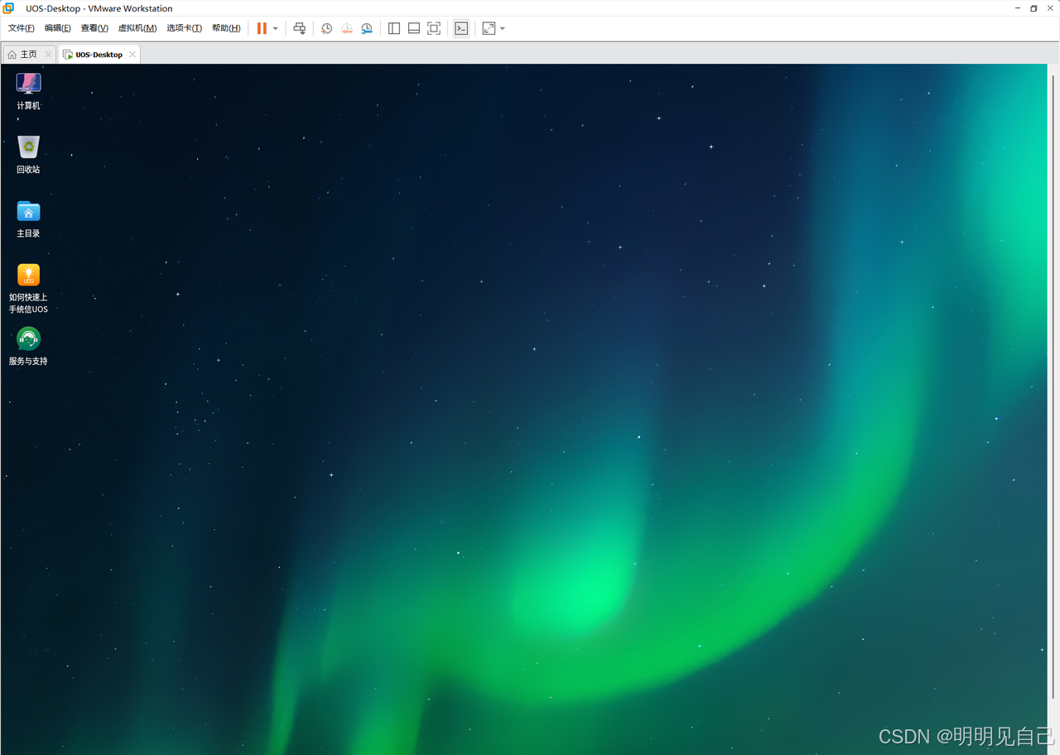Screen dimensions: 1060x755
Task: Select the 主目录 home folder icon
Action: 28,219
